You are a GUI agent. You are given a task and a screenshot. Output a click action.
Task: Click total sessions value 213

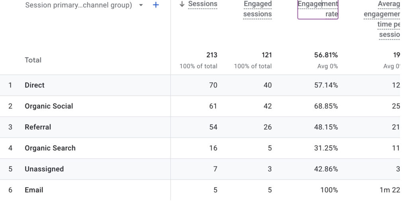212,55
